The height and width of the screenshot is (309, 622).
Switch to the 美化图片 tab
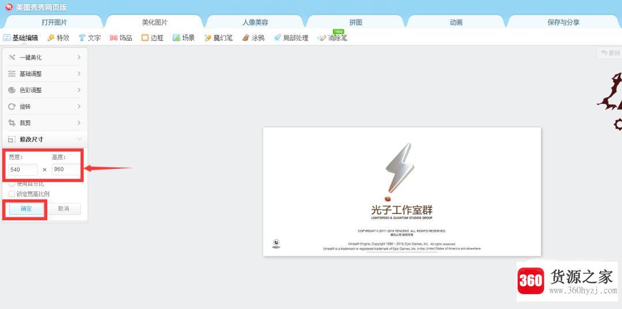tap(155, 22)
